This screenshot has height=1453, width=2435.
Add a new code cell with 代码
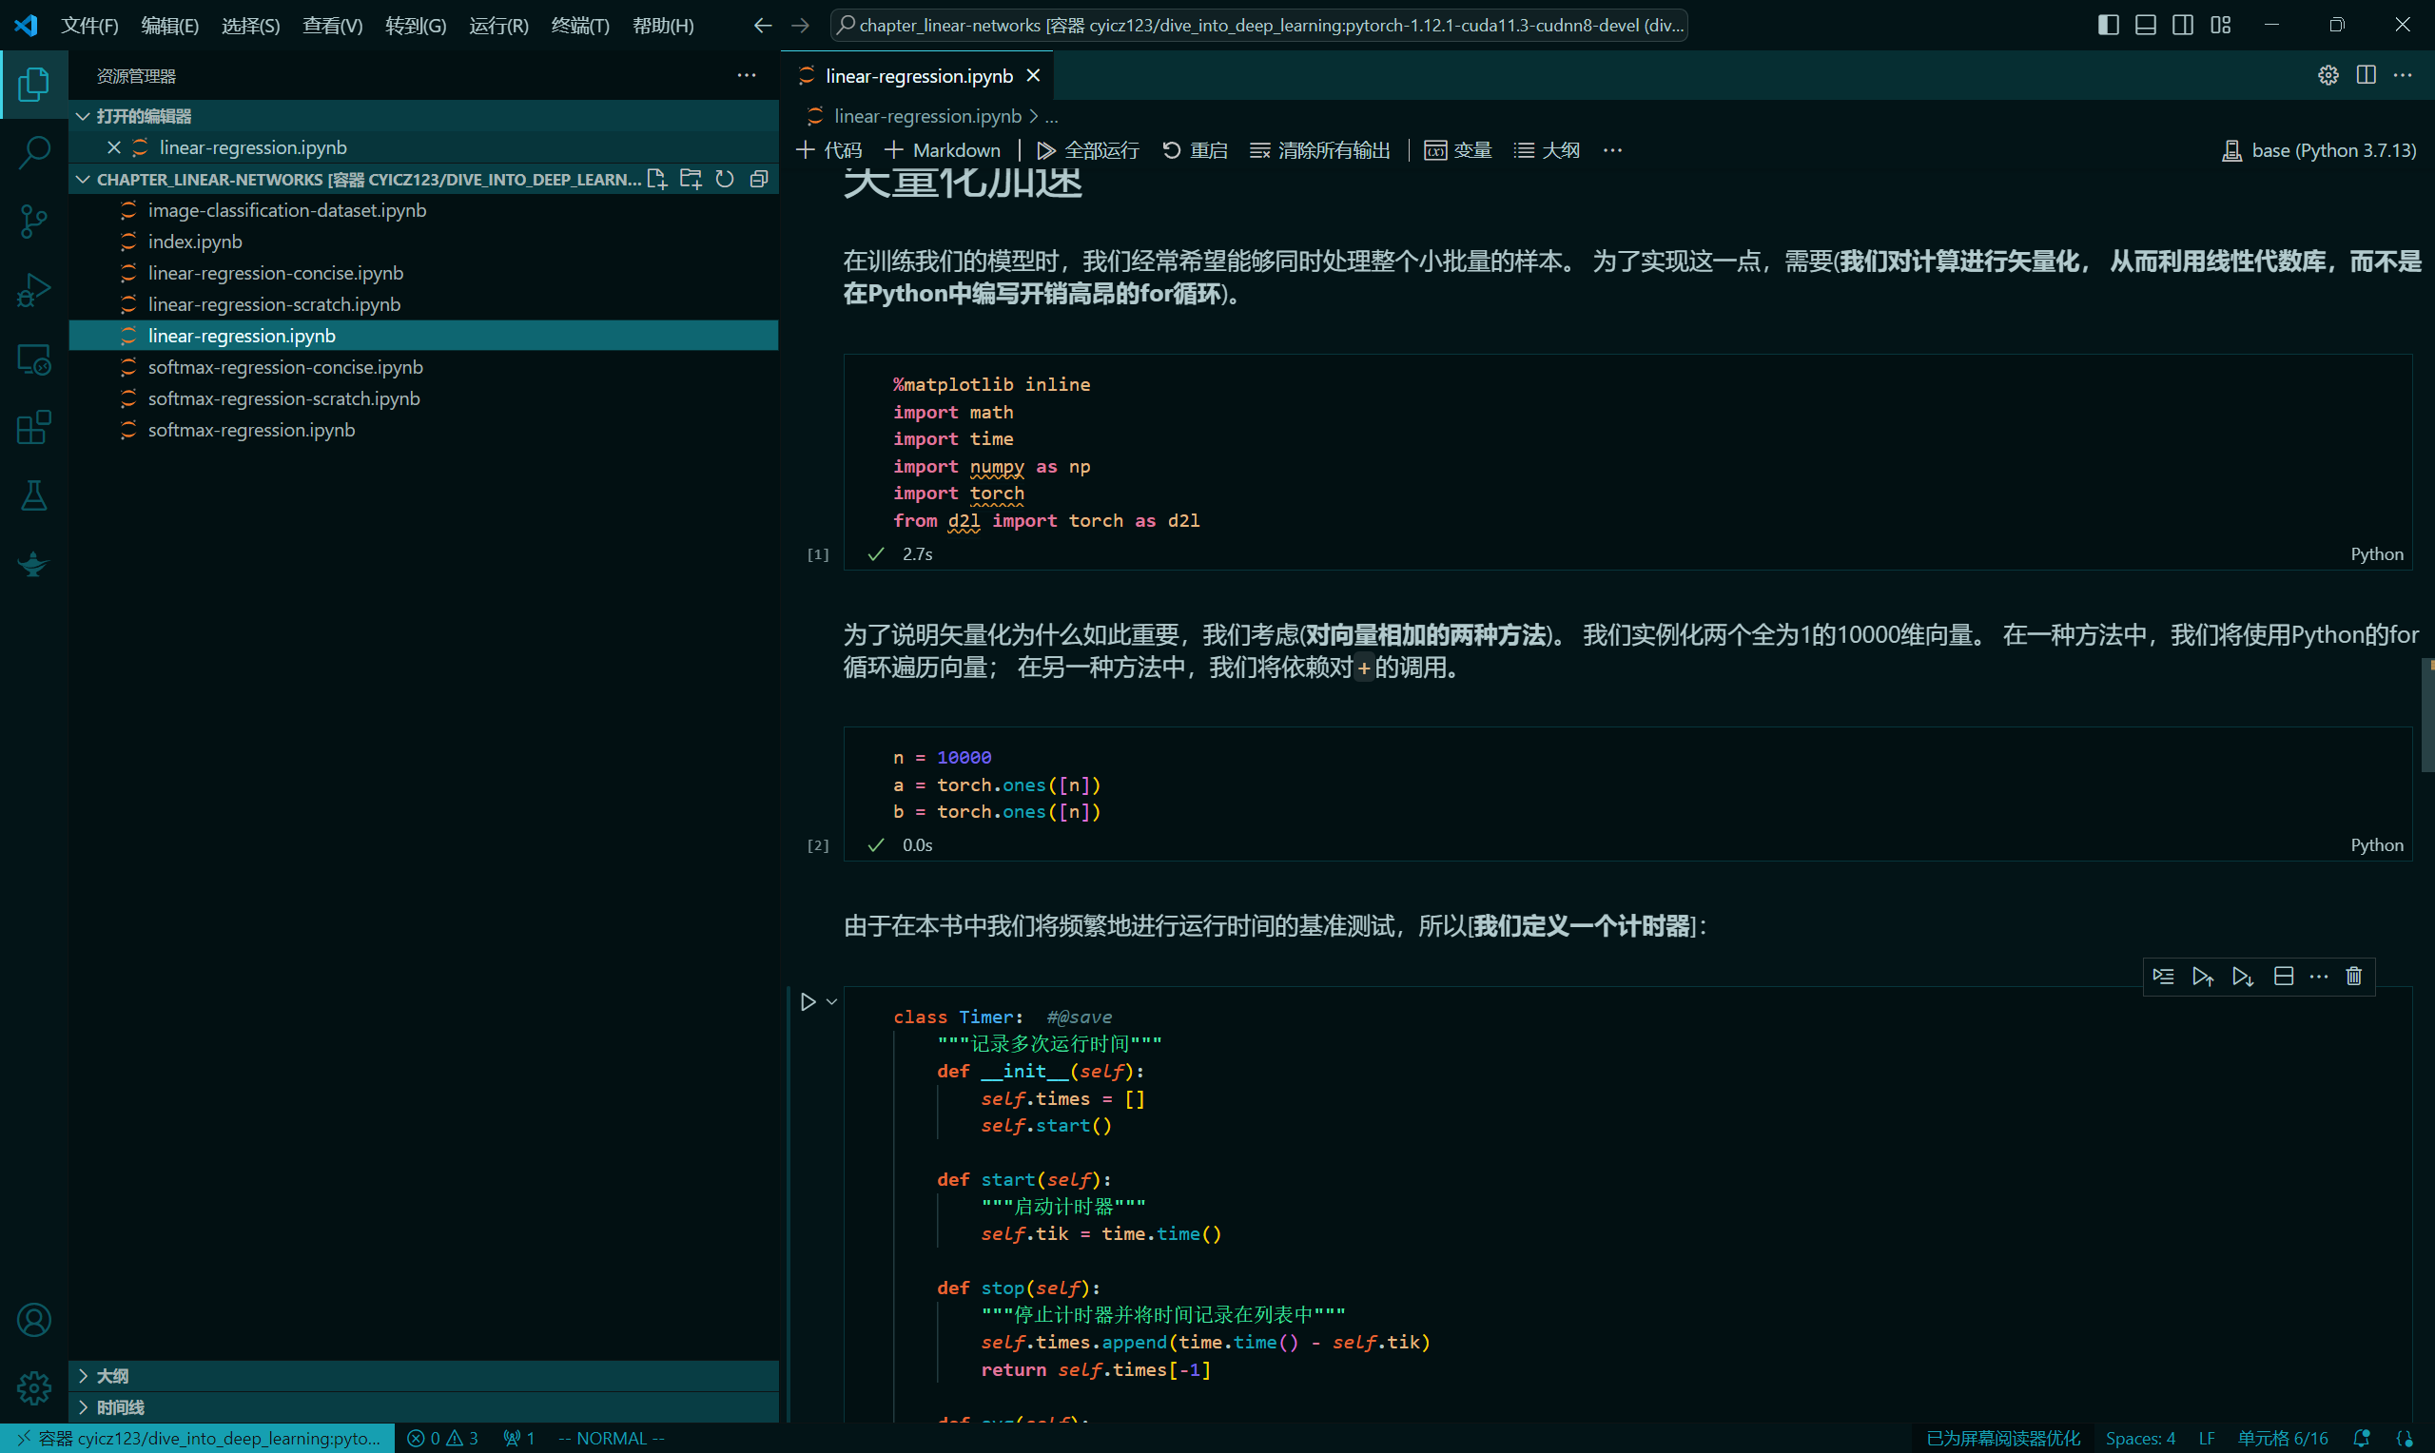pos(828,150)
